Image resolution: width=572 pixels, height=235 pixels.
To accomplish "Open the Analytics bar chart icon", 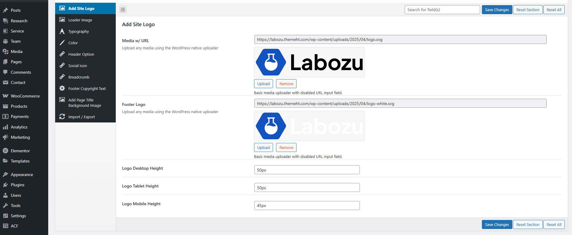I will (x=5, y=127).
